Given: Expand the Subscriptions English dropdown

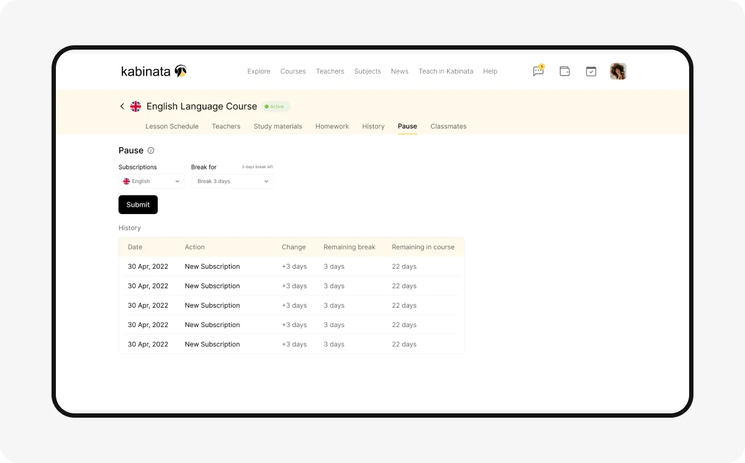Looking at the screenshot, I should pyautogui.click(x=151, y=181).
